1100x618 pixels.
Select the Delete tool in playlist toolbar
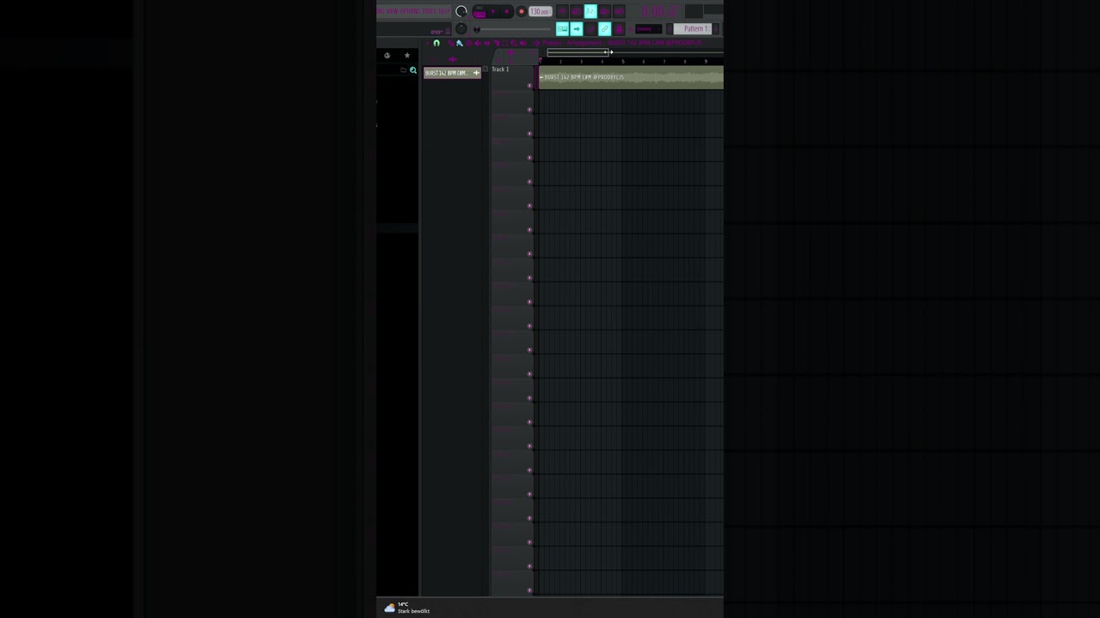469,43
